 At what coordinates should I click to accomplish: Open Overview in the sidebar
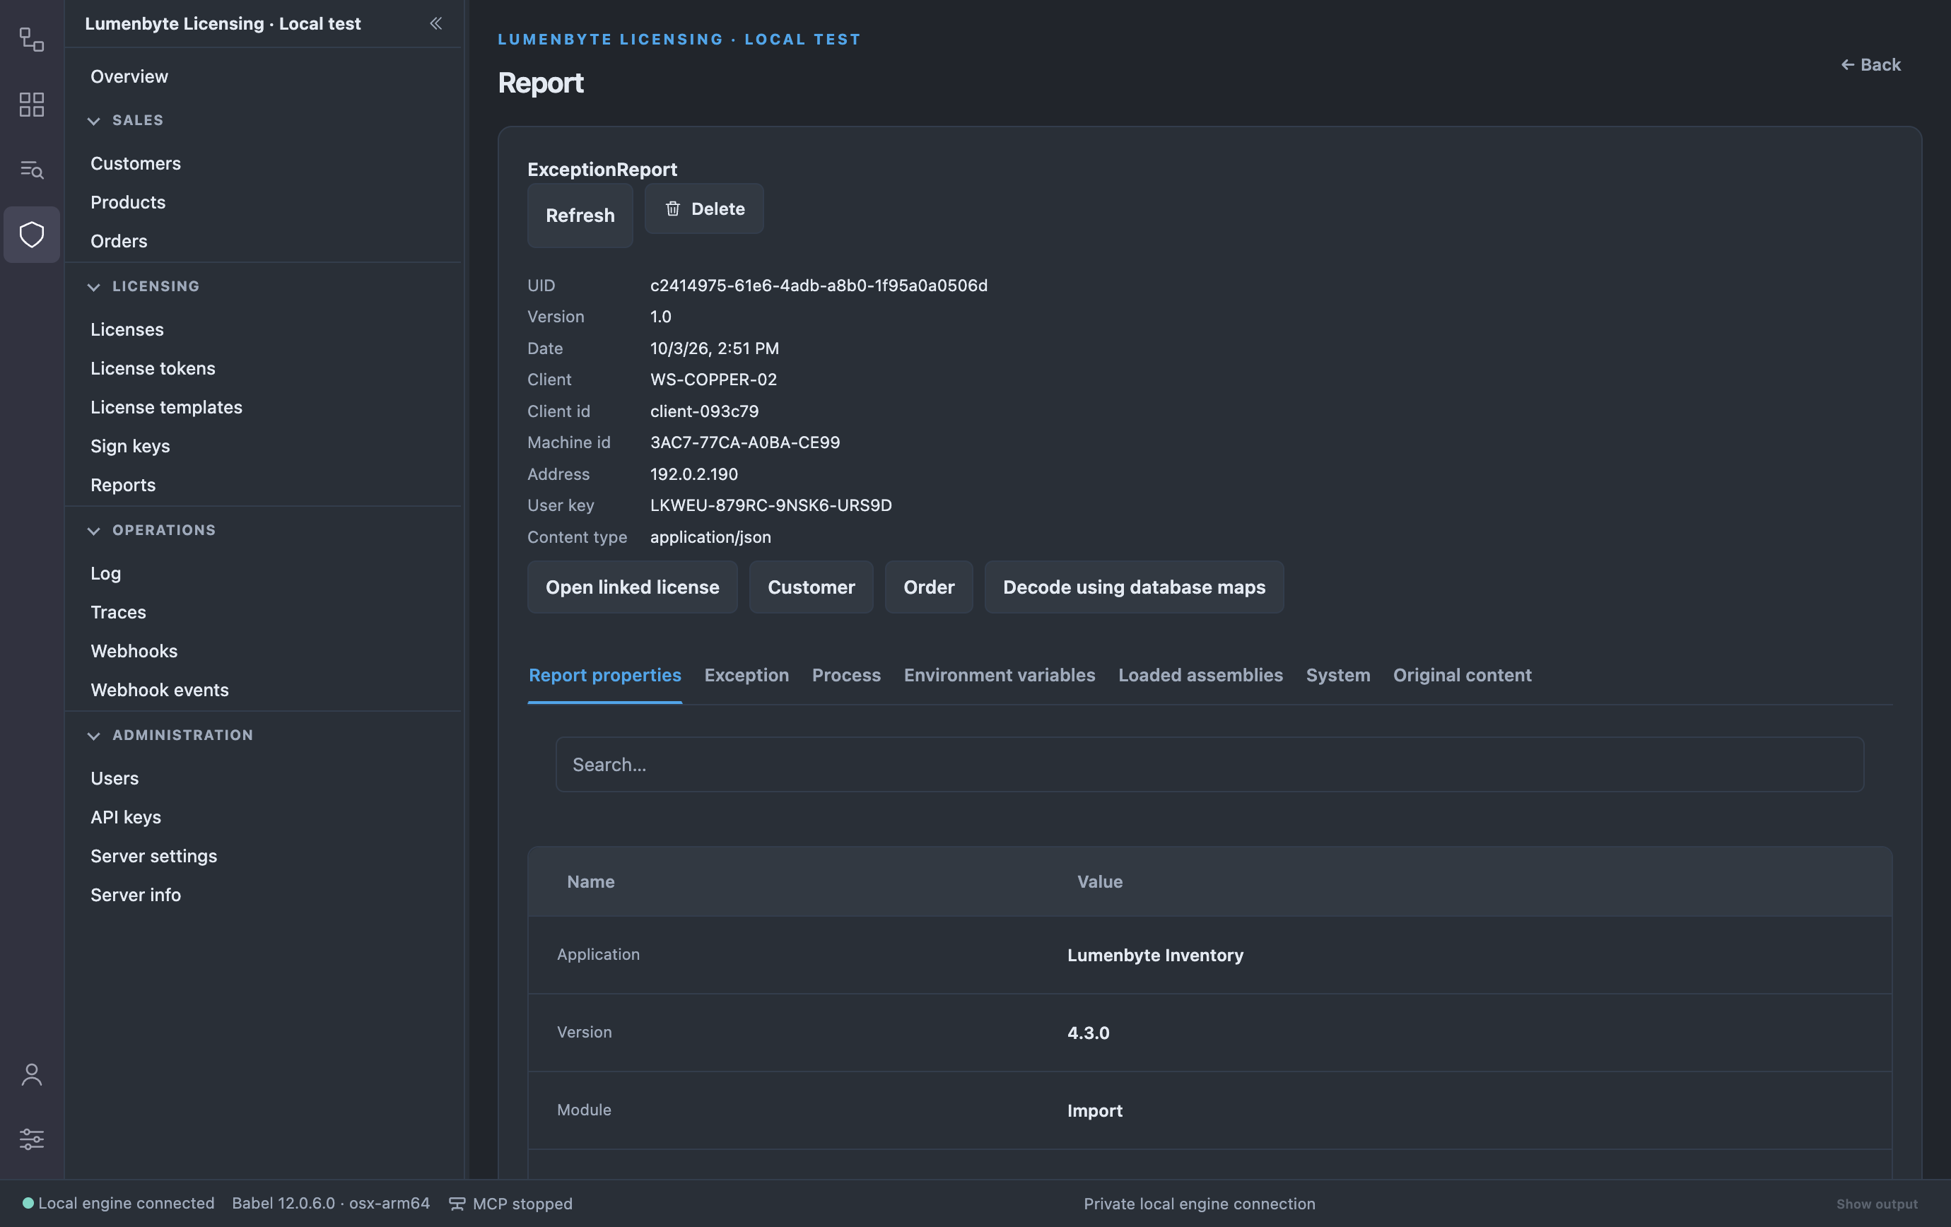coord(129,76)
